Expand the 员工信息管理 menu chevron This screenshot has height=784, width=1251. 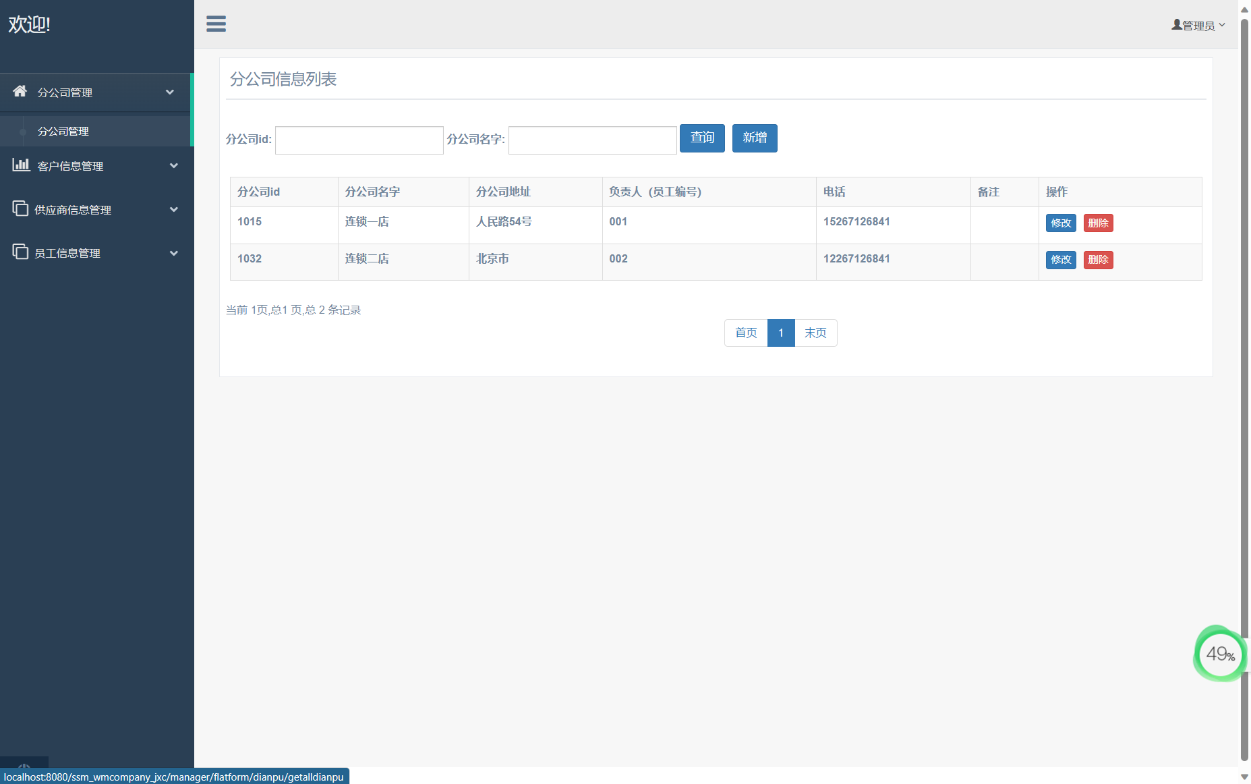pos(174,254)
